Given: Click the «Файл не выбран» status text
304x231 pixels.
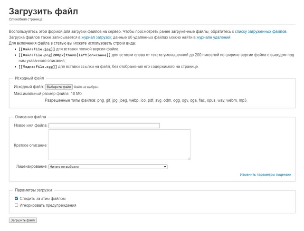Looking at the screenshot, I should pos(86,87).
